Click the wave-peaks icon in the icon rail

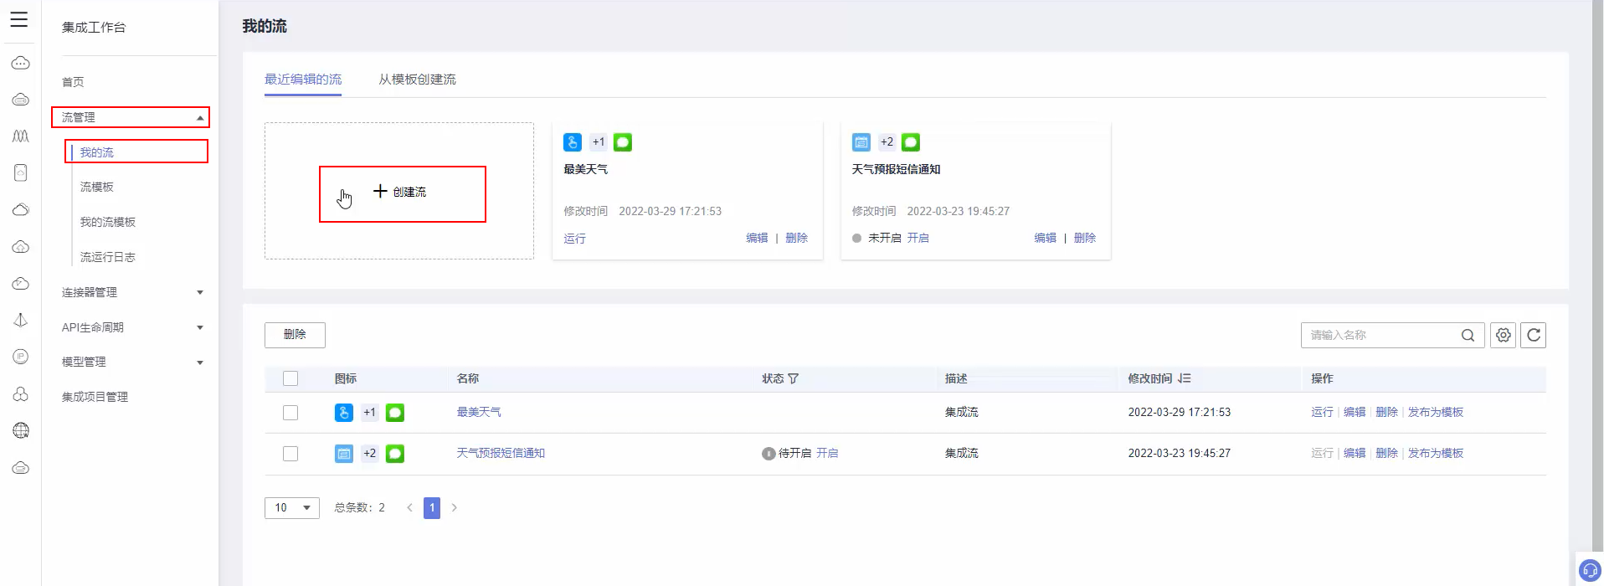(21, 136)
